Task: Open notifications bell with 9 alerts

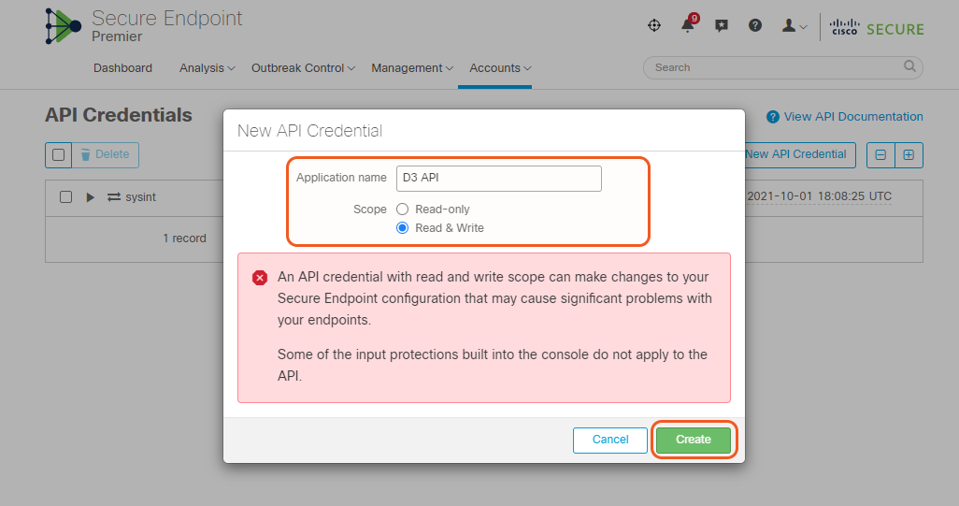Action: pos(688,25)
